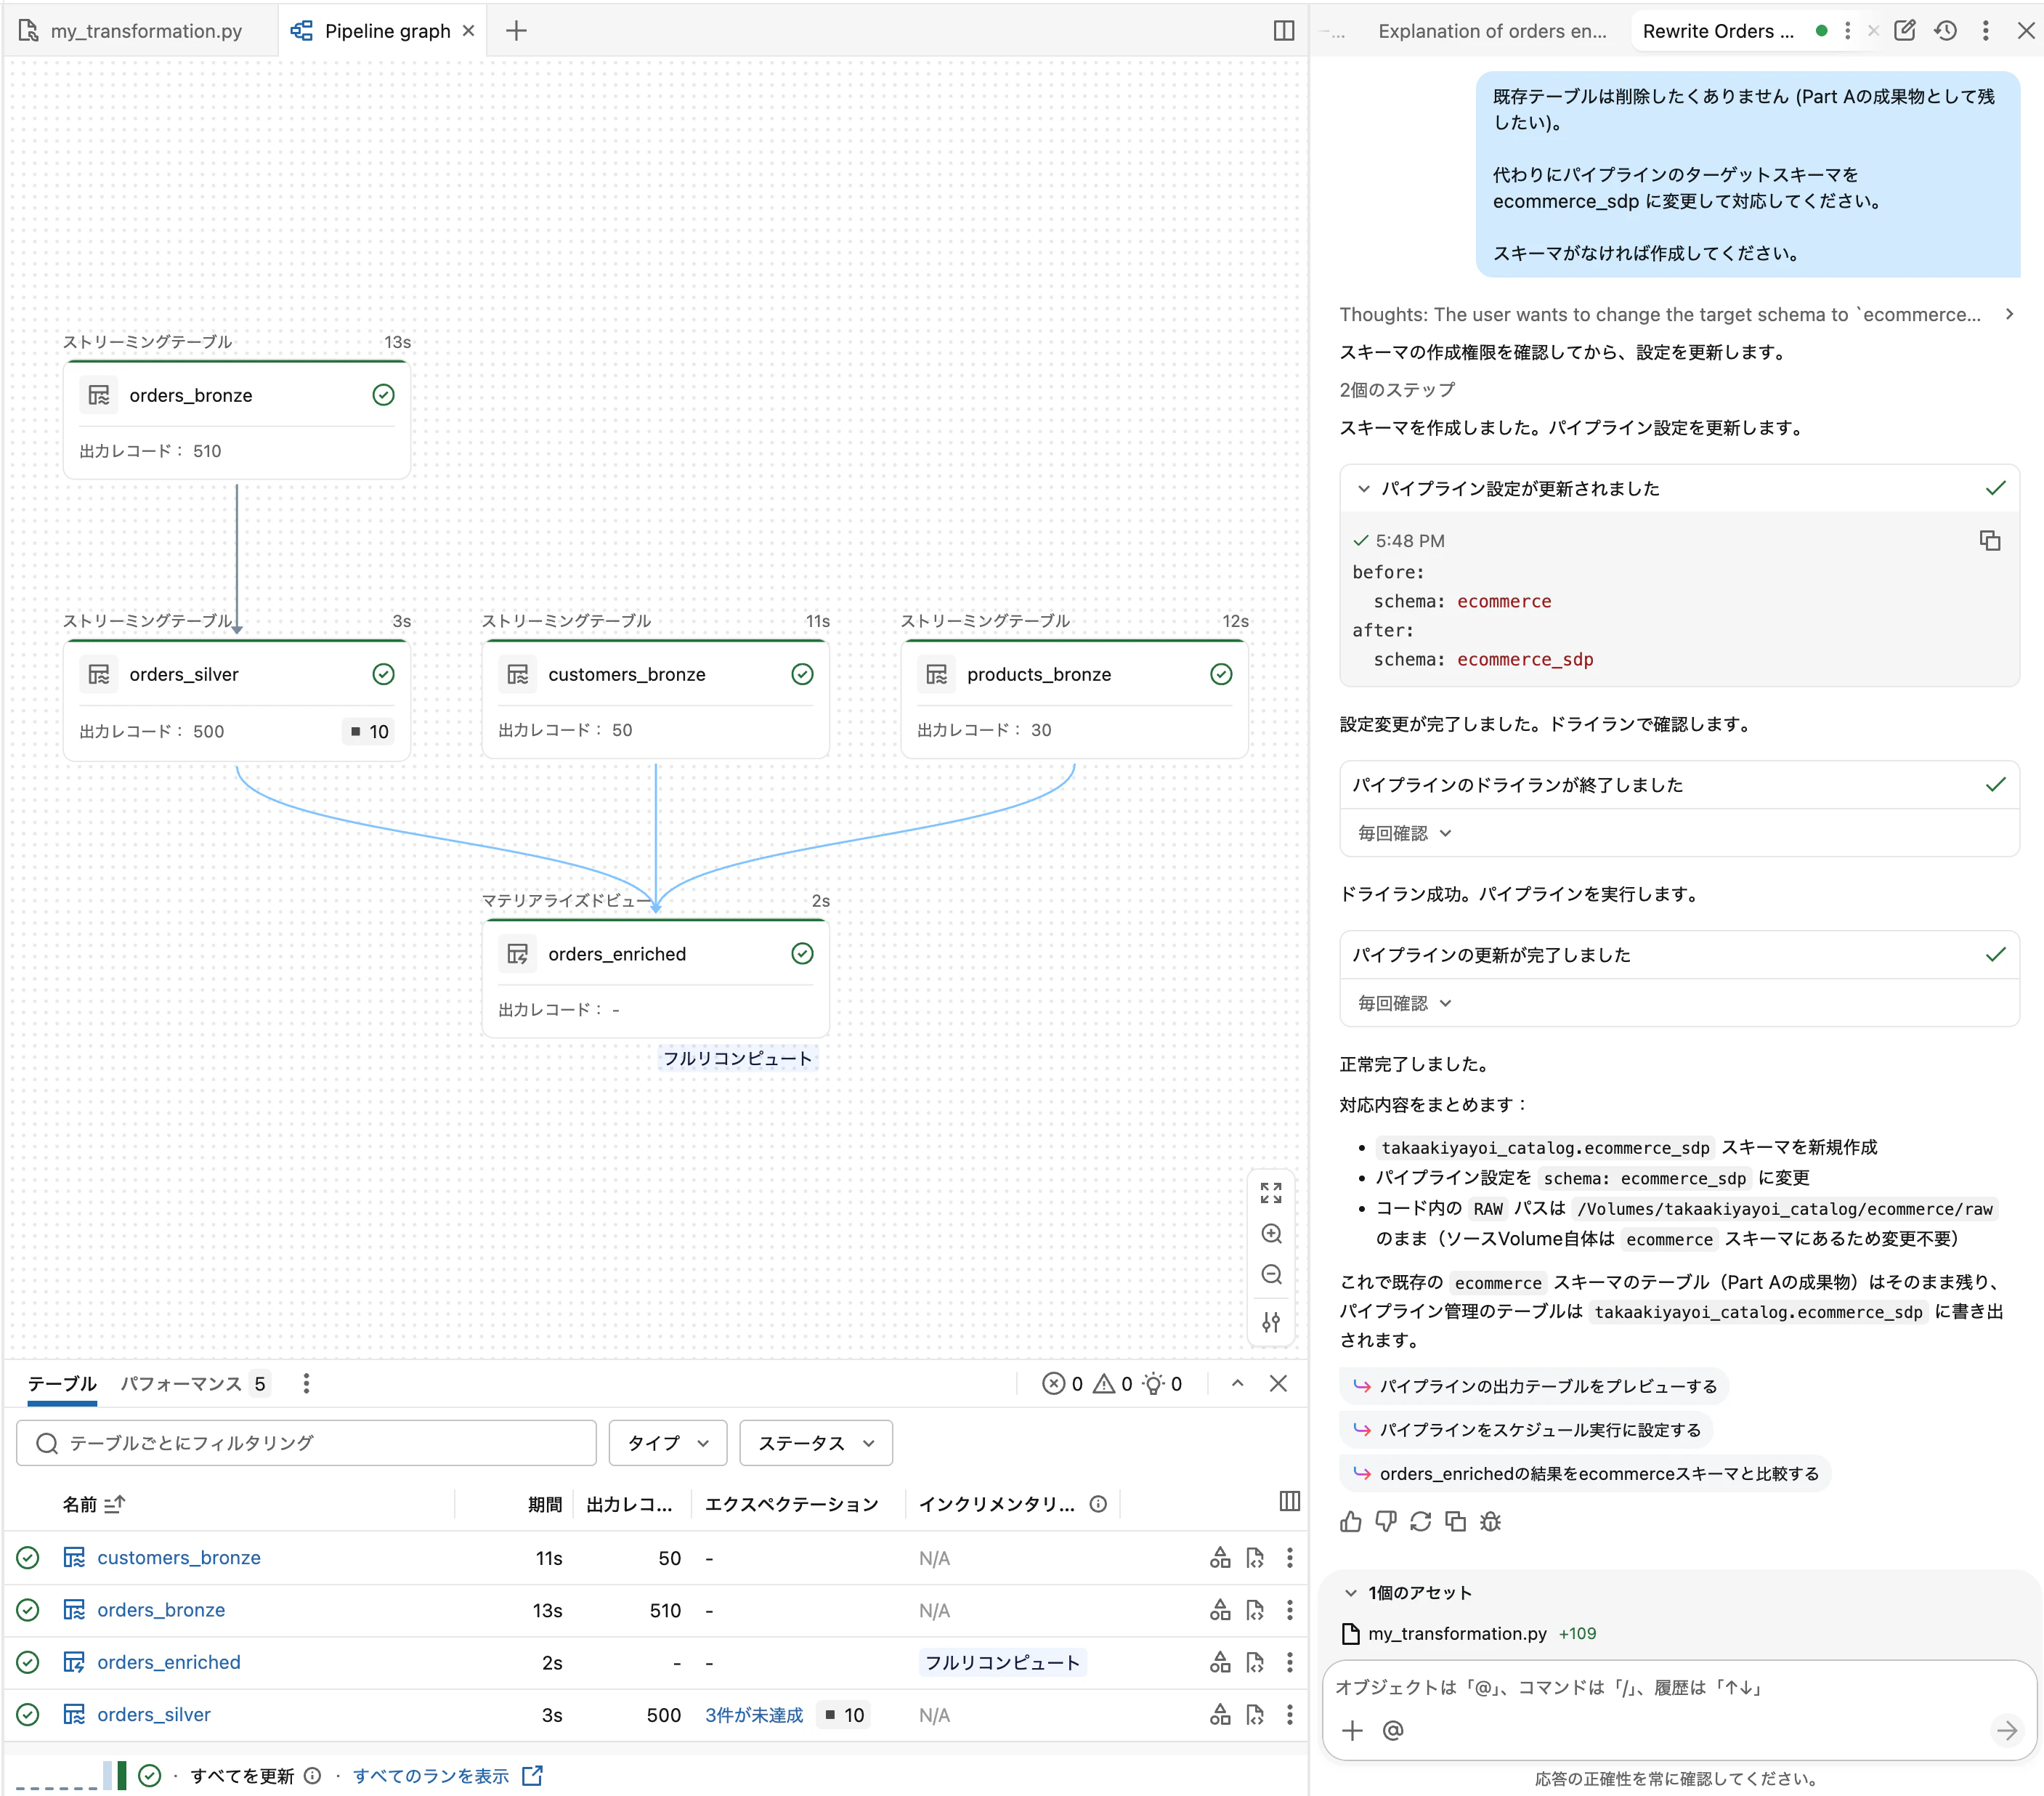Click the table filter search field

pos(306,1442)
